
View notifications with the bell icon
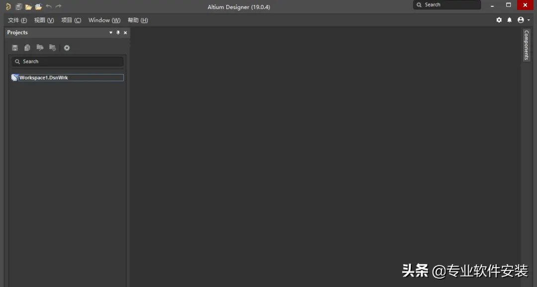(510, 20)
